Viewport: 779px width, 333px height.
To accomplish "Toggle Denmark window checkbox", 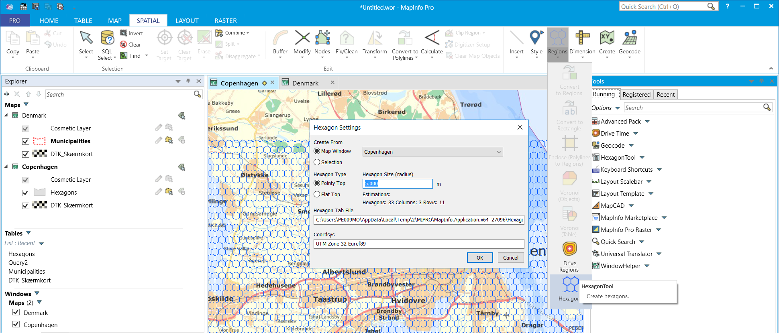I will coord(16,312).
